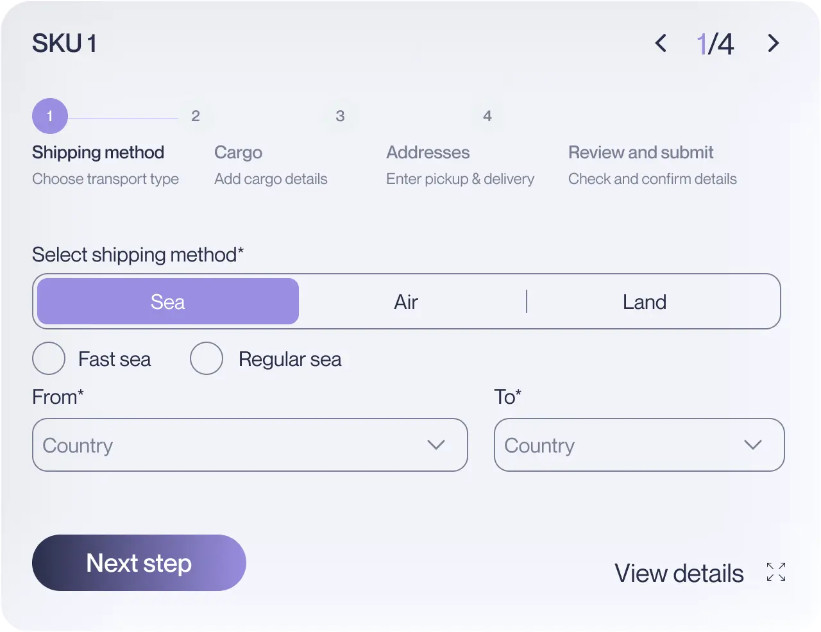Select the Fast sea radio button
The width and height of the screenshot is (821, 632).
(49, 358)
